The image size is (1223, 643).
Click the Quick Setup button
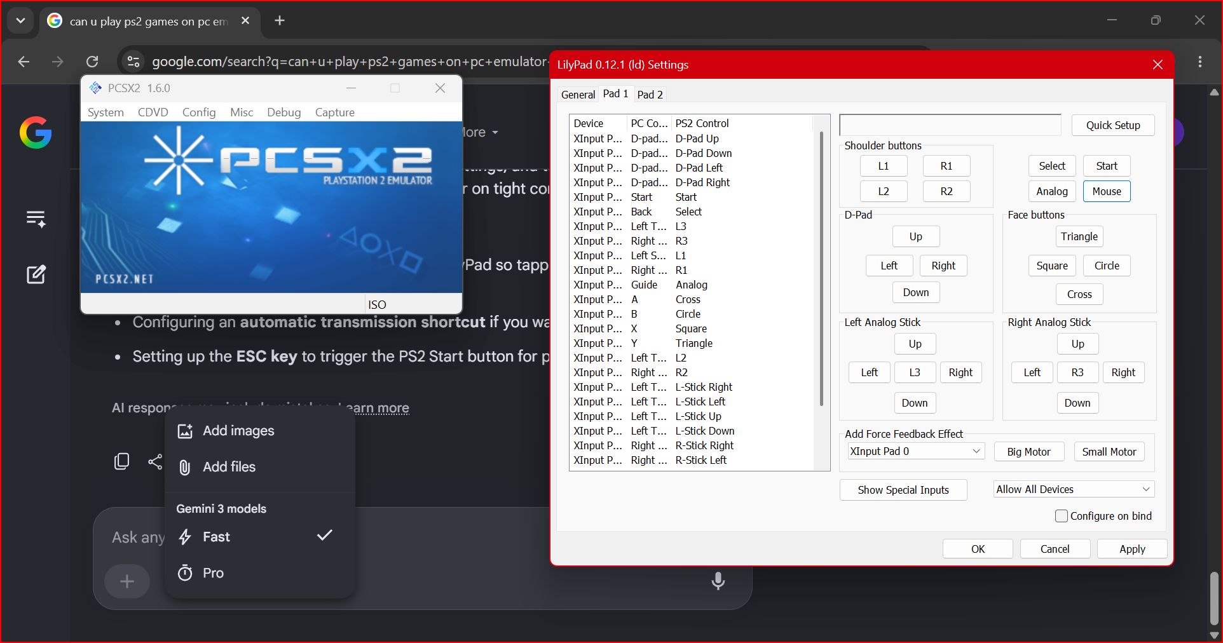1113,125
